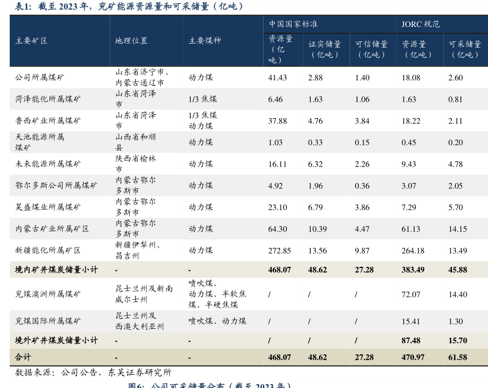Click the row label 内蒙古矿业所属矿区

point(52,228)
